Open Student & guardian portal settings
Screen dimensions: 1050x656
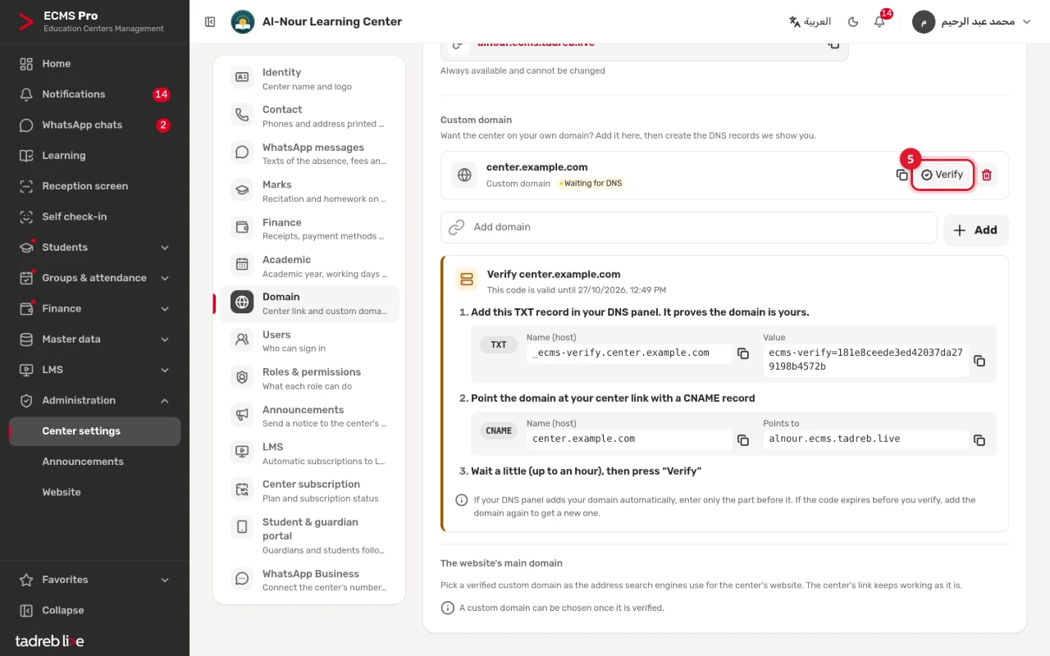(309, 535)
